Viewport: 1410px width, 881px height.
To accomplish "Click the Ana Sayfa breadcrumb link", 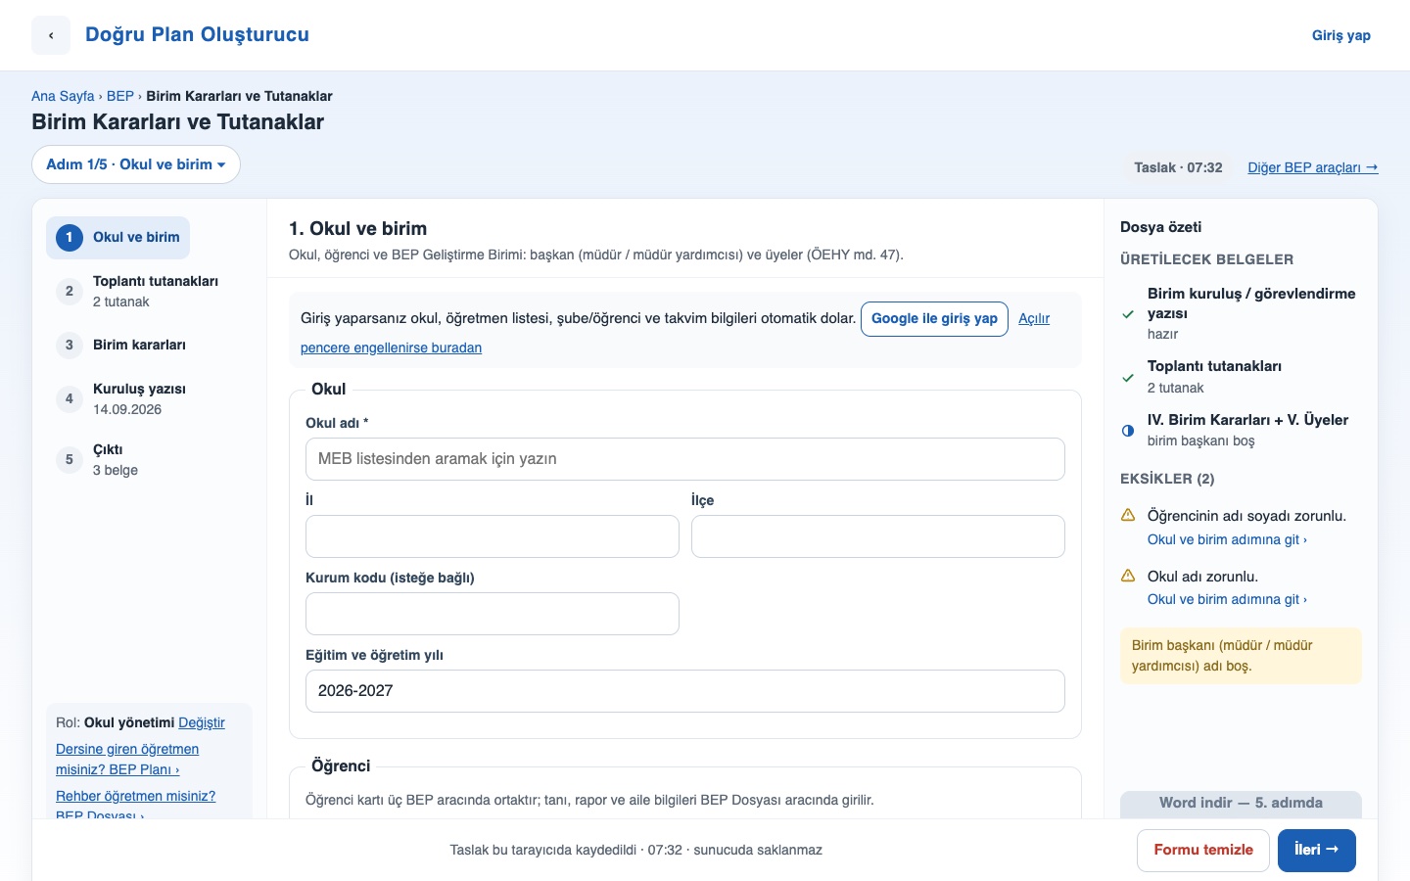I will point(63,96).
